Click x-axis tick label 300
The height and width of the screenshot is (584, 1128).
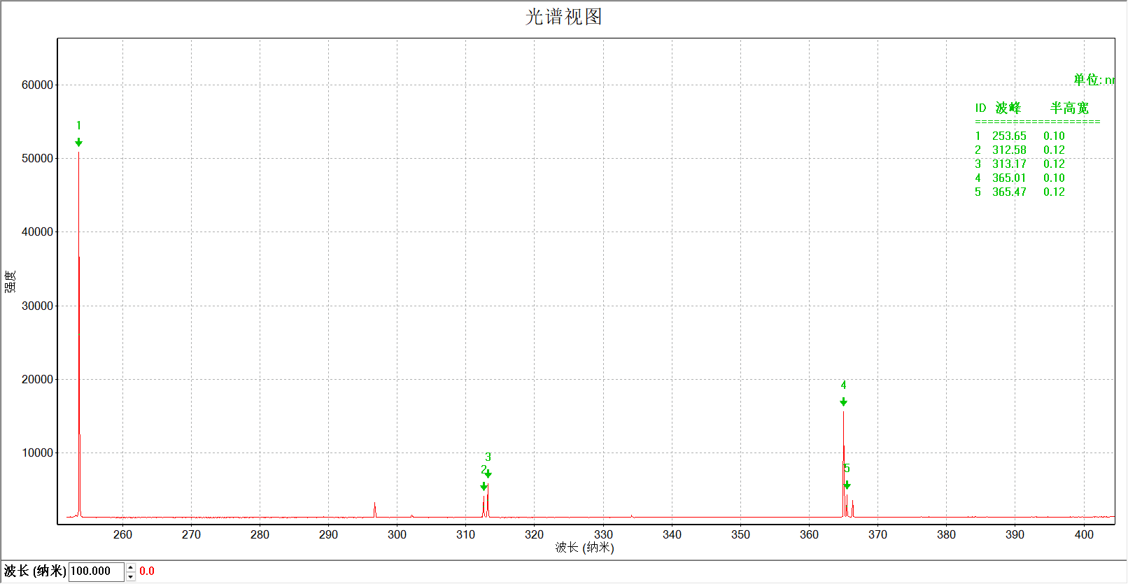[x=397, y=535]
